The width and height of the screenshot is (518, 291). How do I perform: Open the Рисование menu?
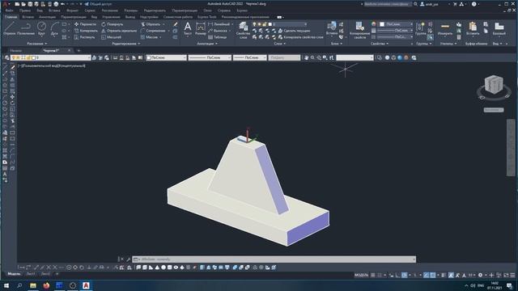110,11
